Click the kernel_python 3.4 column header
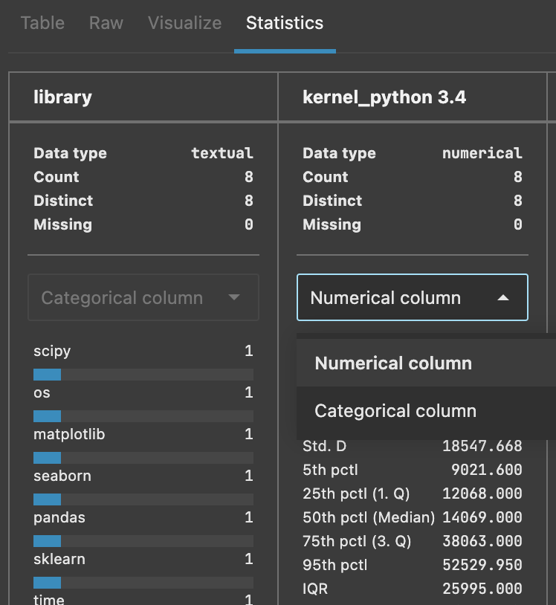This screenshot has width=556, height=605. [383, 97]
